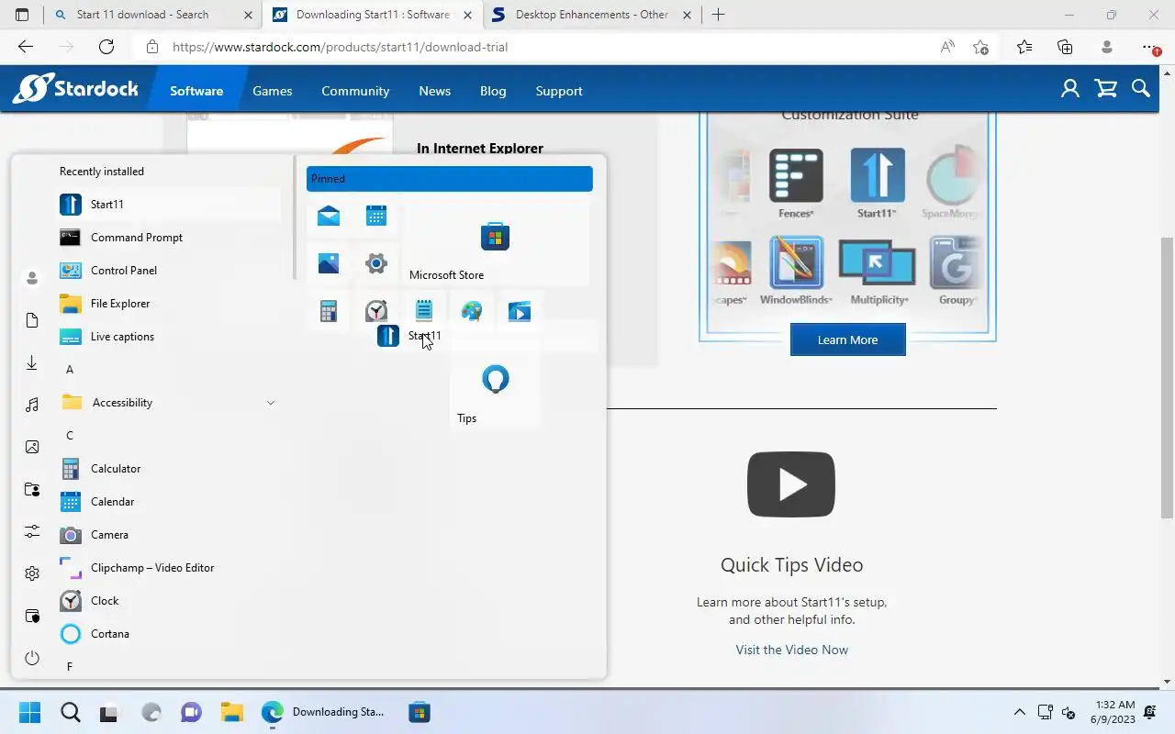Play the Quick Tips video
This screenshot has width=1175, height=734.
pos(791,484)
